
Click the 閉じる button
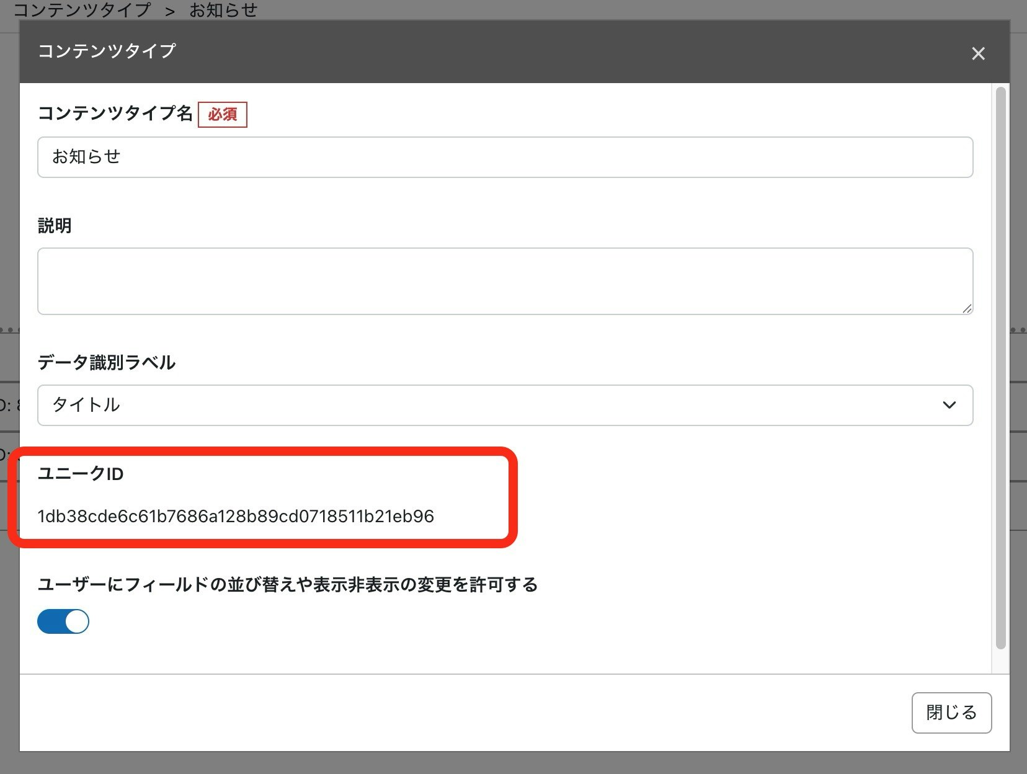click(x=951, y=713)
